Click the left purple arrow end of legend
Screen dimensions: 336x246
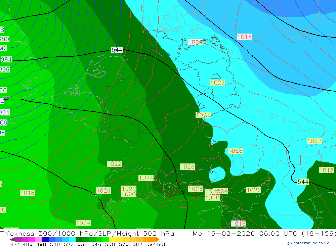[12, 239]
